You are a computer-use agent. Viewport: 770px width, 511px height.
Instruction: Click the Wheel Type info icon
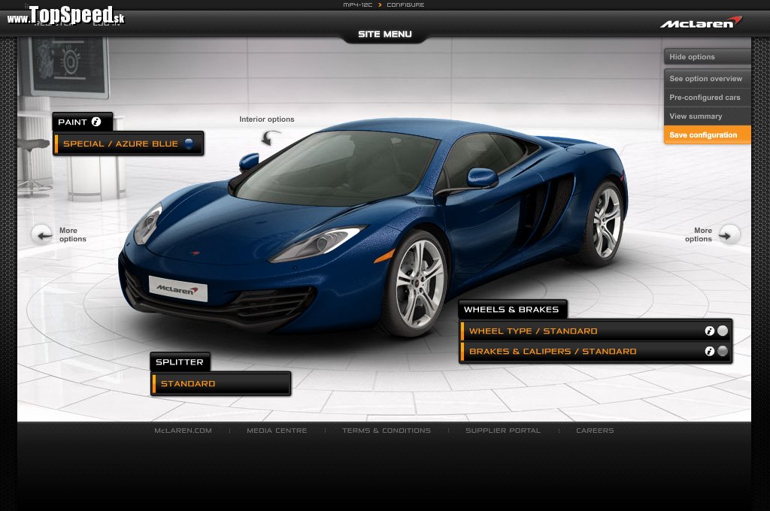click(x=709, y=331)
